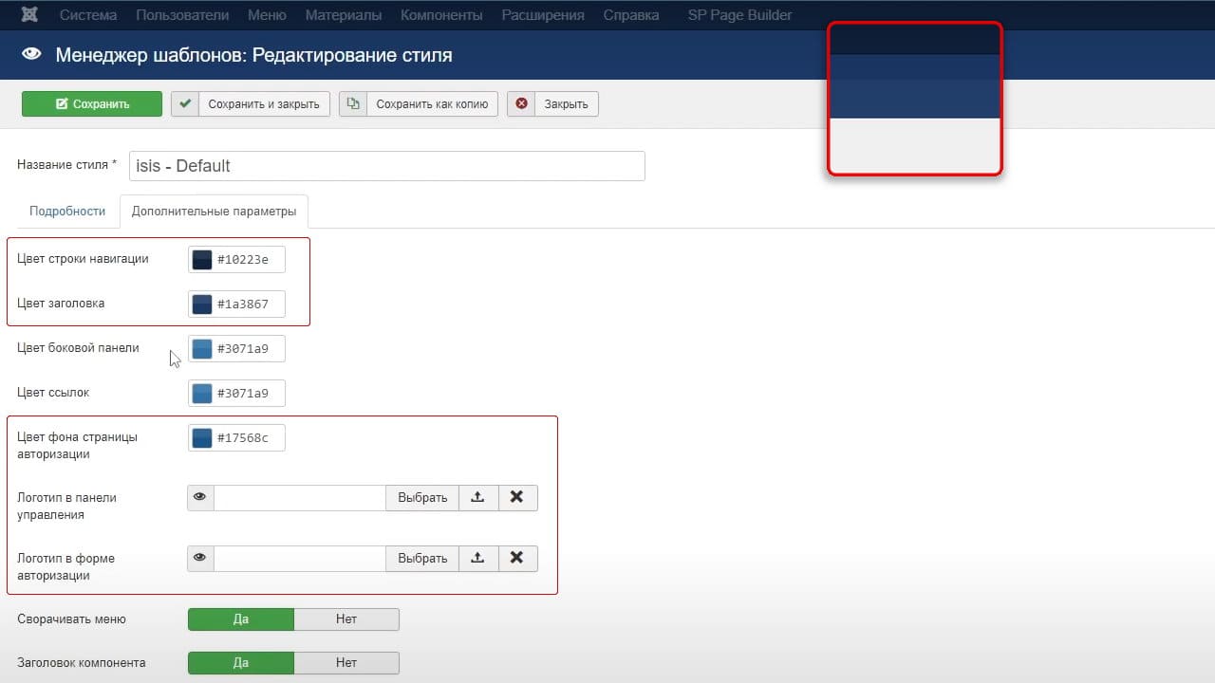
Task: Open the Материалы menu
Action: (344, 15)
